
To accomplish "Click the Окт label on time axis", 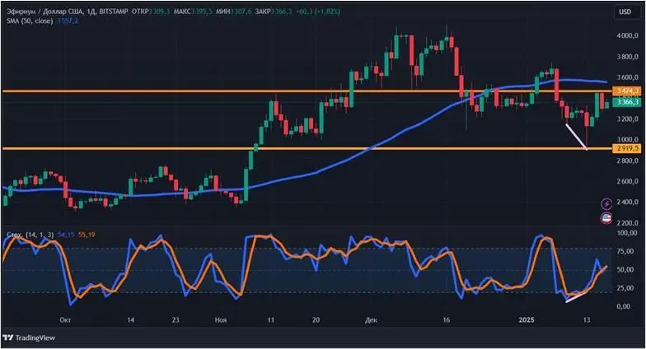I will 65,319.
